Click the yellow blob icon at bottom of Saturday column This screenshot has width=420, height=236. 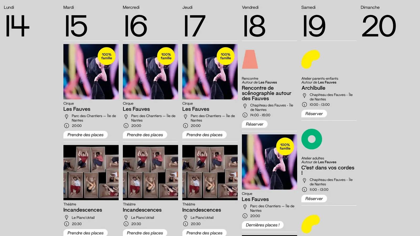[311, 224]
